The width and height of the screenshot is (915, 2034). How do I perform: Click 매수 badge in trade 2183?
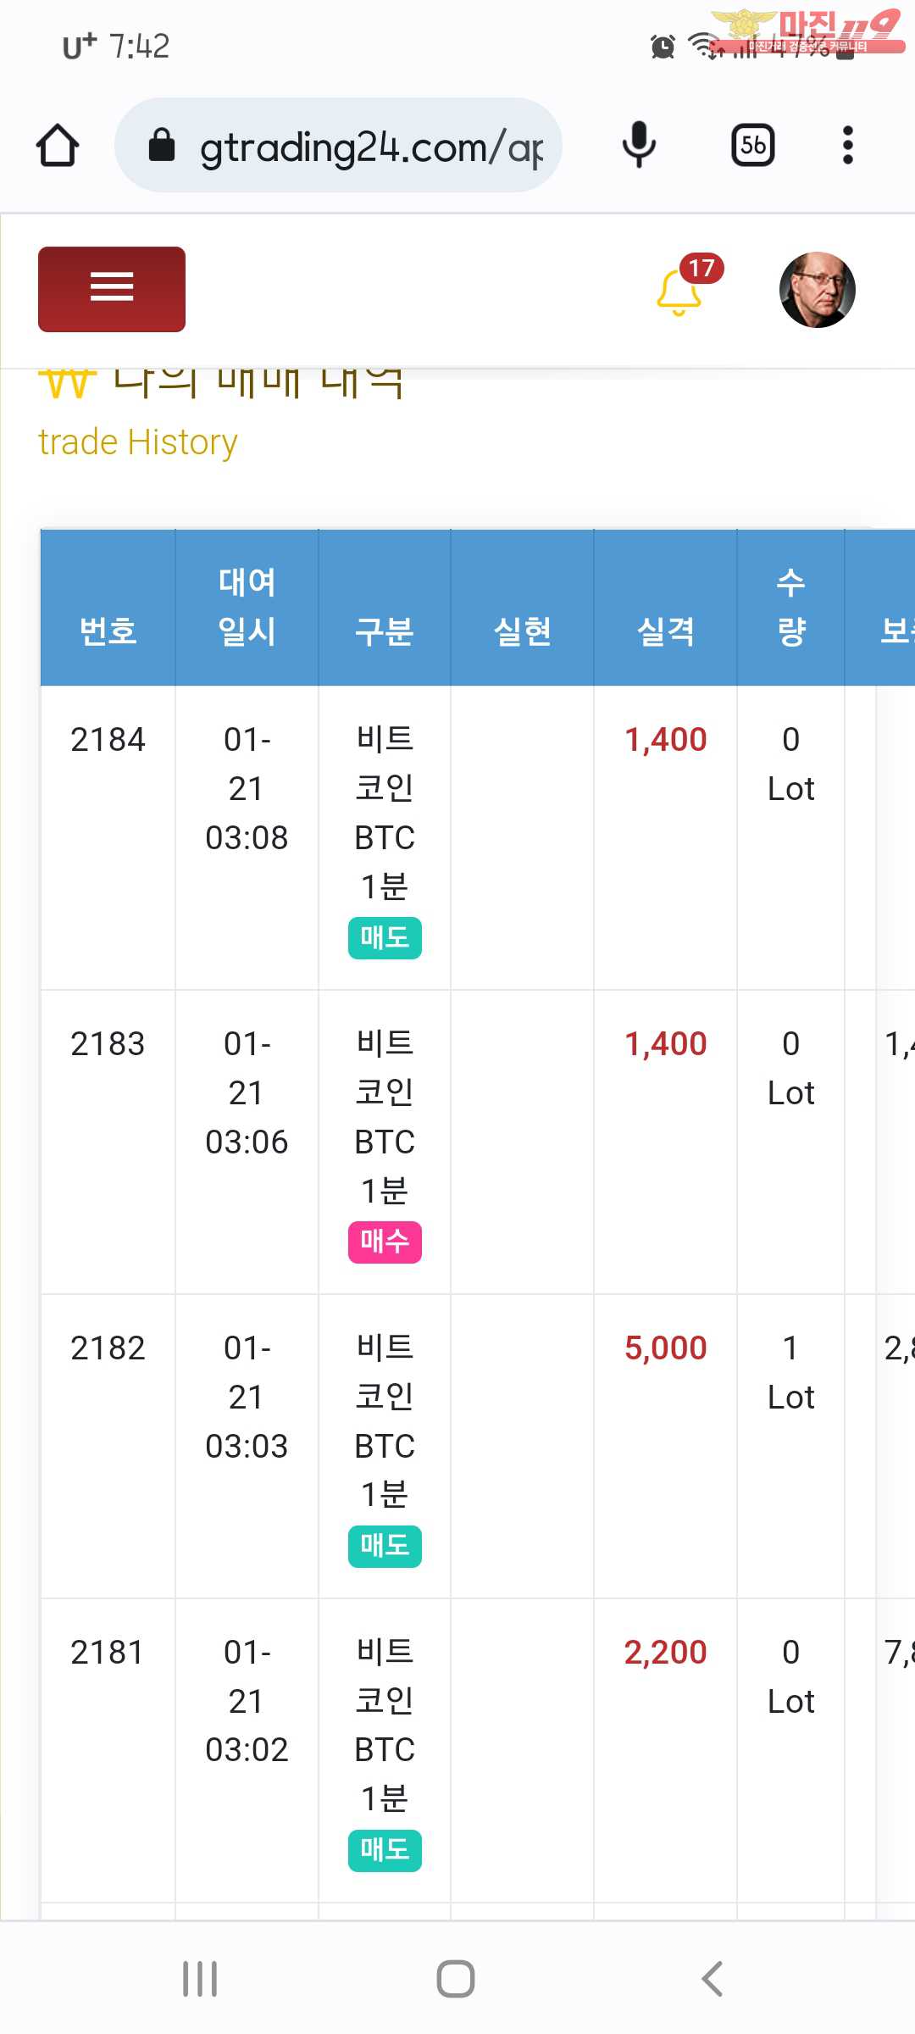pos(385,1242)
